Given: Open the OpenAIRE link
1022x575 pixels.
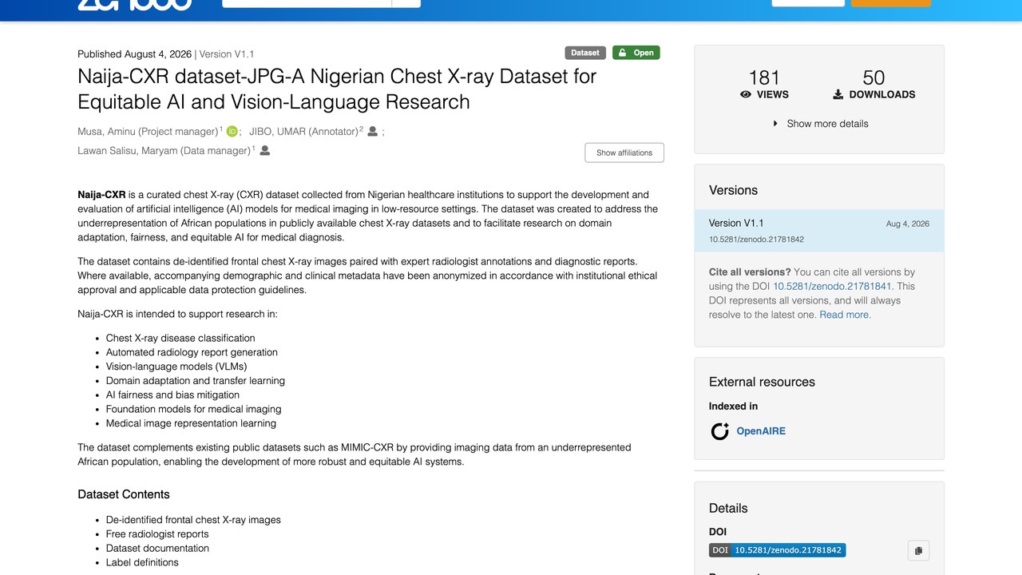Looking at the screenshot, I should tap(761, 431).
